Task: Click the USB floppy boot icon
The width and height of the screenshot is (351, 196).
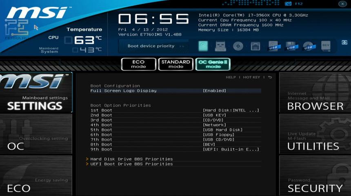Action: (291, 46)
